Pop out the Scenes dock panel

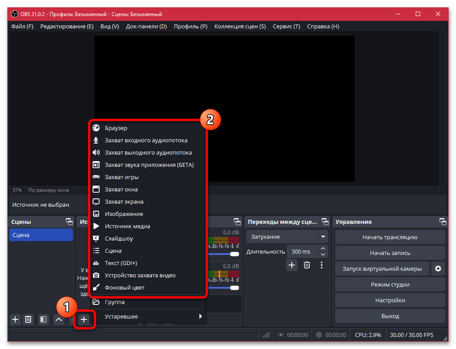pos(69,222)
